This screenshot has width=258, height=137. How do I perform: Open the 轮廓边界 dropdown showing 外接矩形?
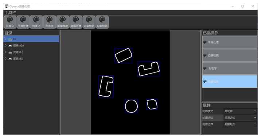[241, 124]
